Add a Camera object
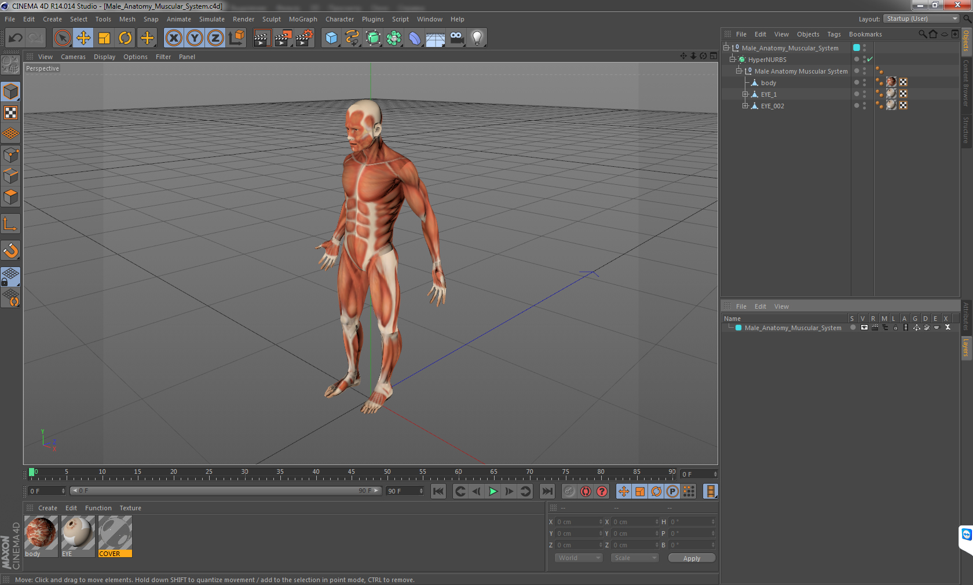This screenshot has height=585, width=973. [x=457, y=38]
